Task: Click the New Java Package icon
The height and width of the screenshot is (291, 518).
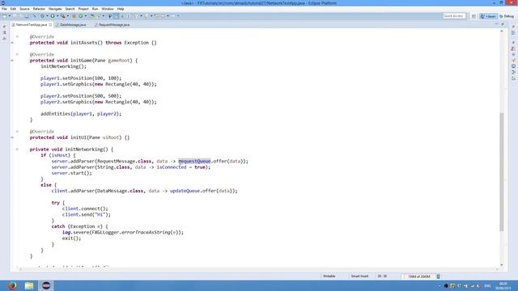Action: point(74,16)
